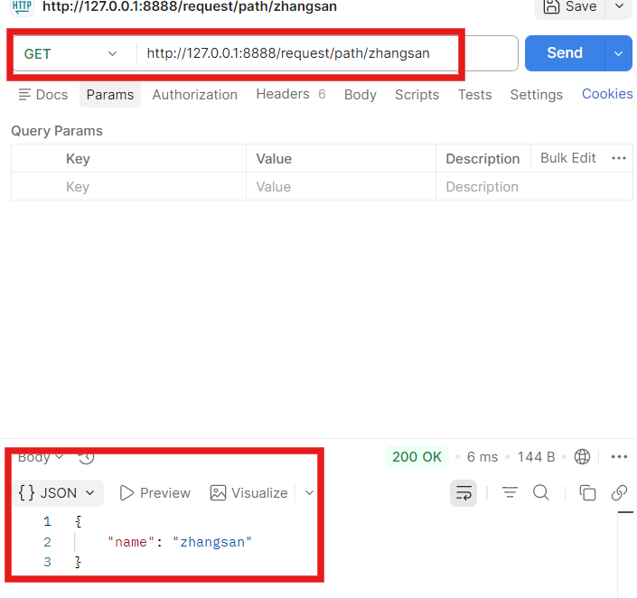Expand the Send button options arrow

point(619,53)
